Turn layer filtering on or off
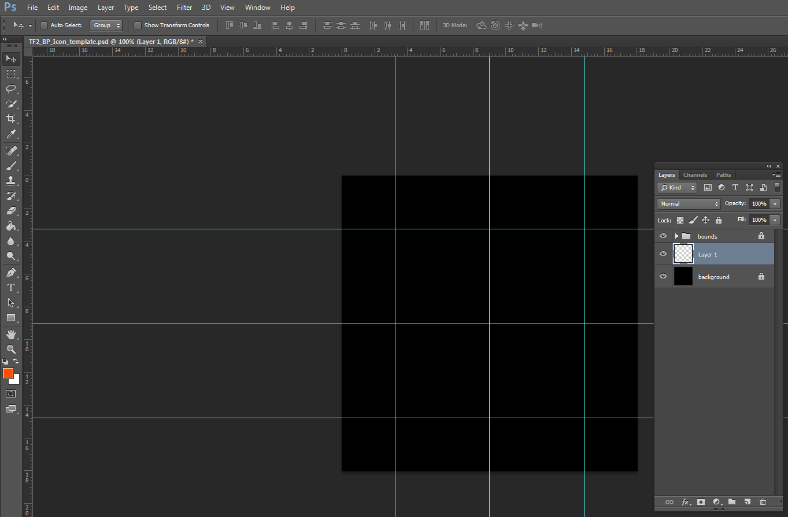788x517 pixels. (x=778, y=187)
